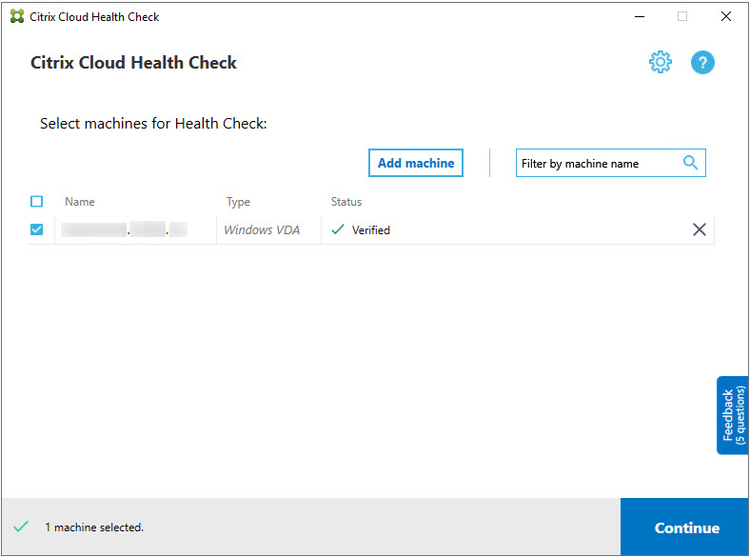Click the Add machine button

pyautogui.click(x=416, y=163)
